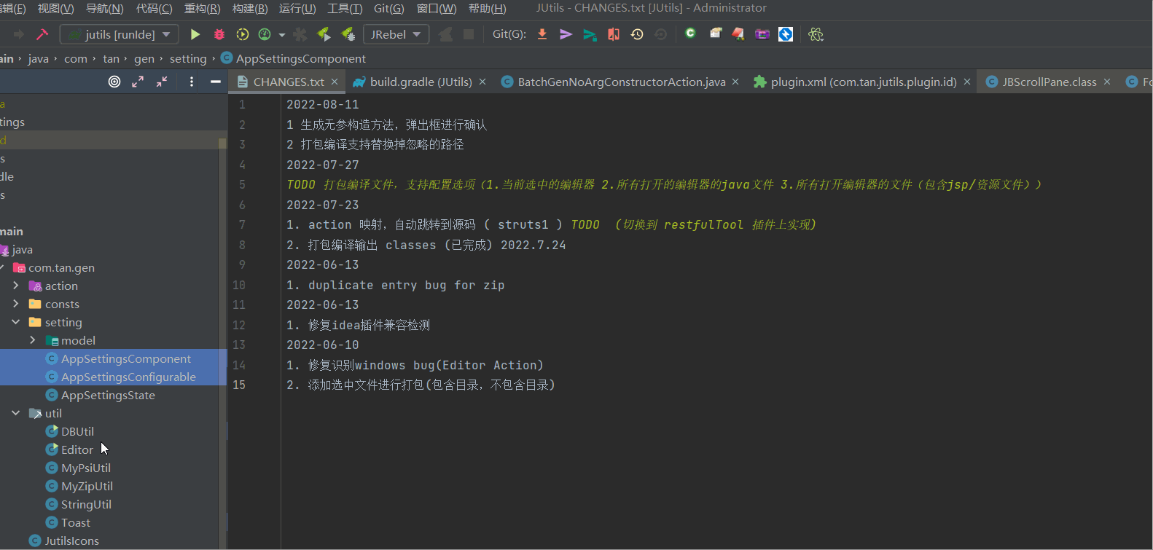Click the Git push icon
1153x550 pixels.
(x=590, y=34)
